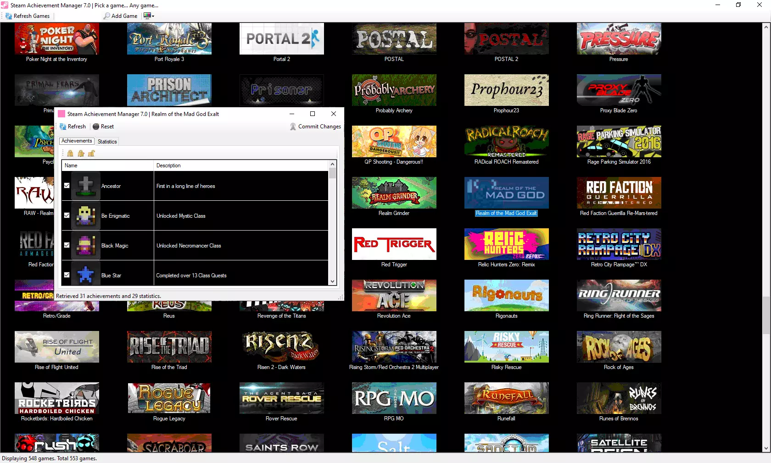Select the Rock of Ages game image
Screen dimensions: 771x463
point(619,347)
